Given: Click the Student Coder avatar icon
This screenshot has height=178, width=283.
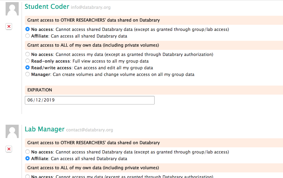Looking at the screenshot, I should tap(12, 9).
